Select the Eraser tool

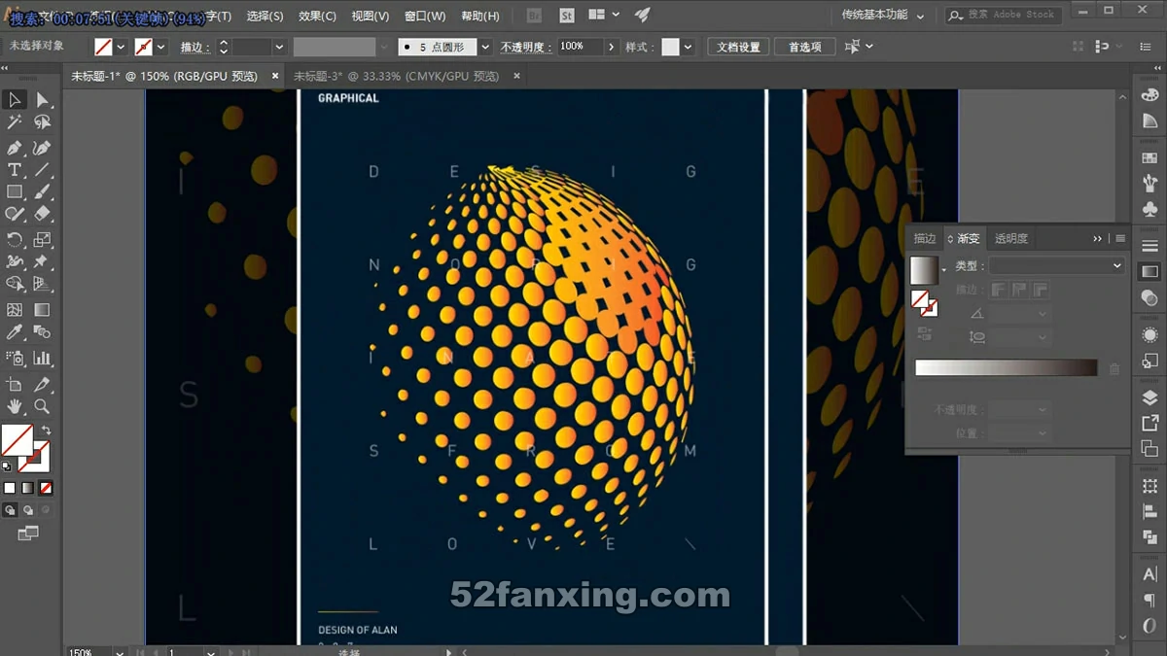click(x=42, y=215)
